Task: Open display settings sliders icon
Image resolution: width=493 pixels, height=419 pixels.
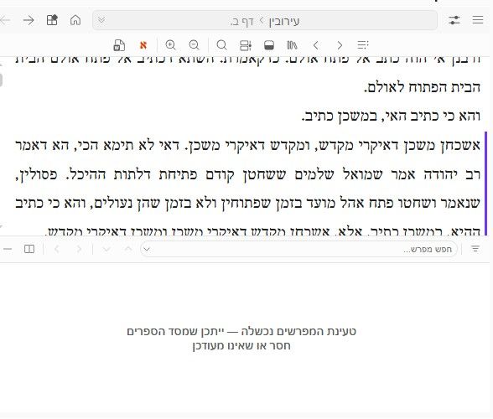Action: pos(454,20)
